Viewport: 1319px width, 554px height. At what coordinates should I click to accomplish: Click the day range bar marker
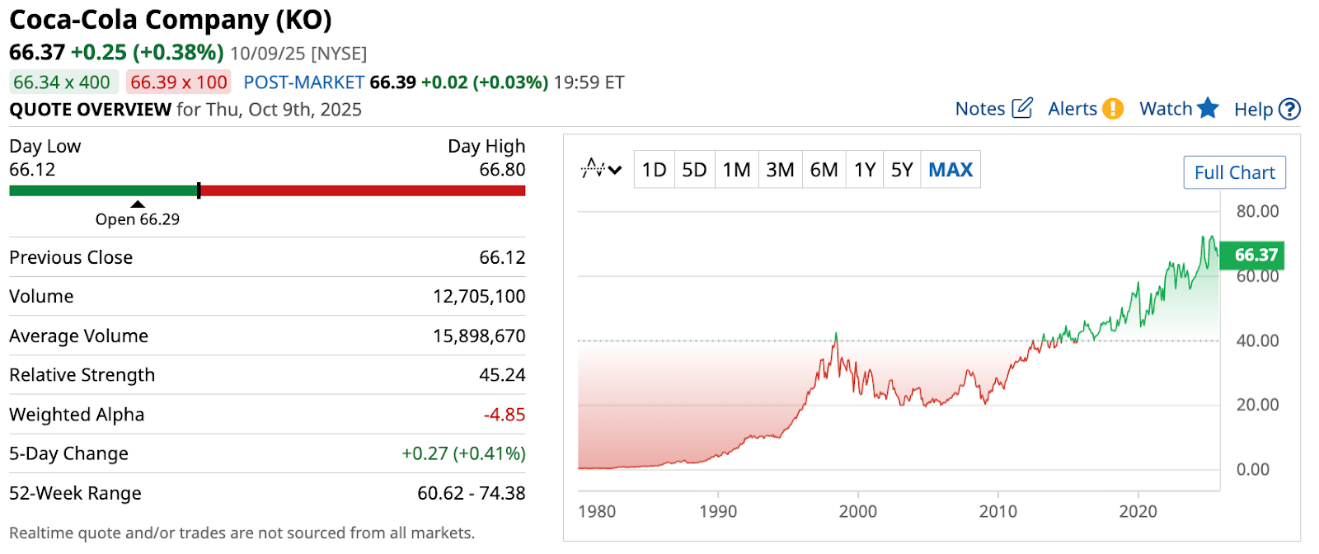click(199, 190)
